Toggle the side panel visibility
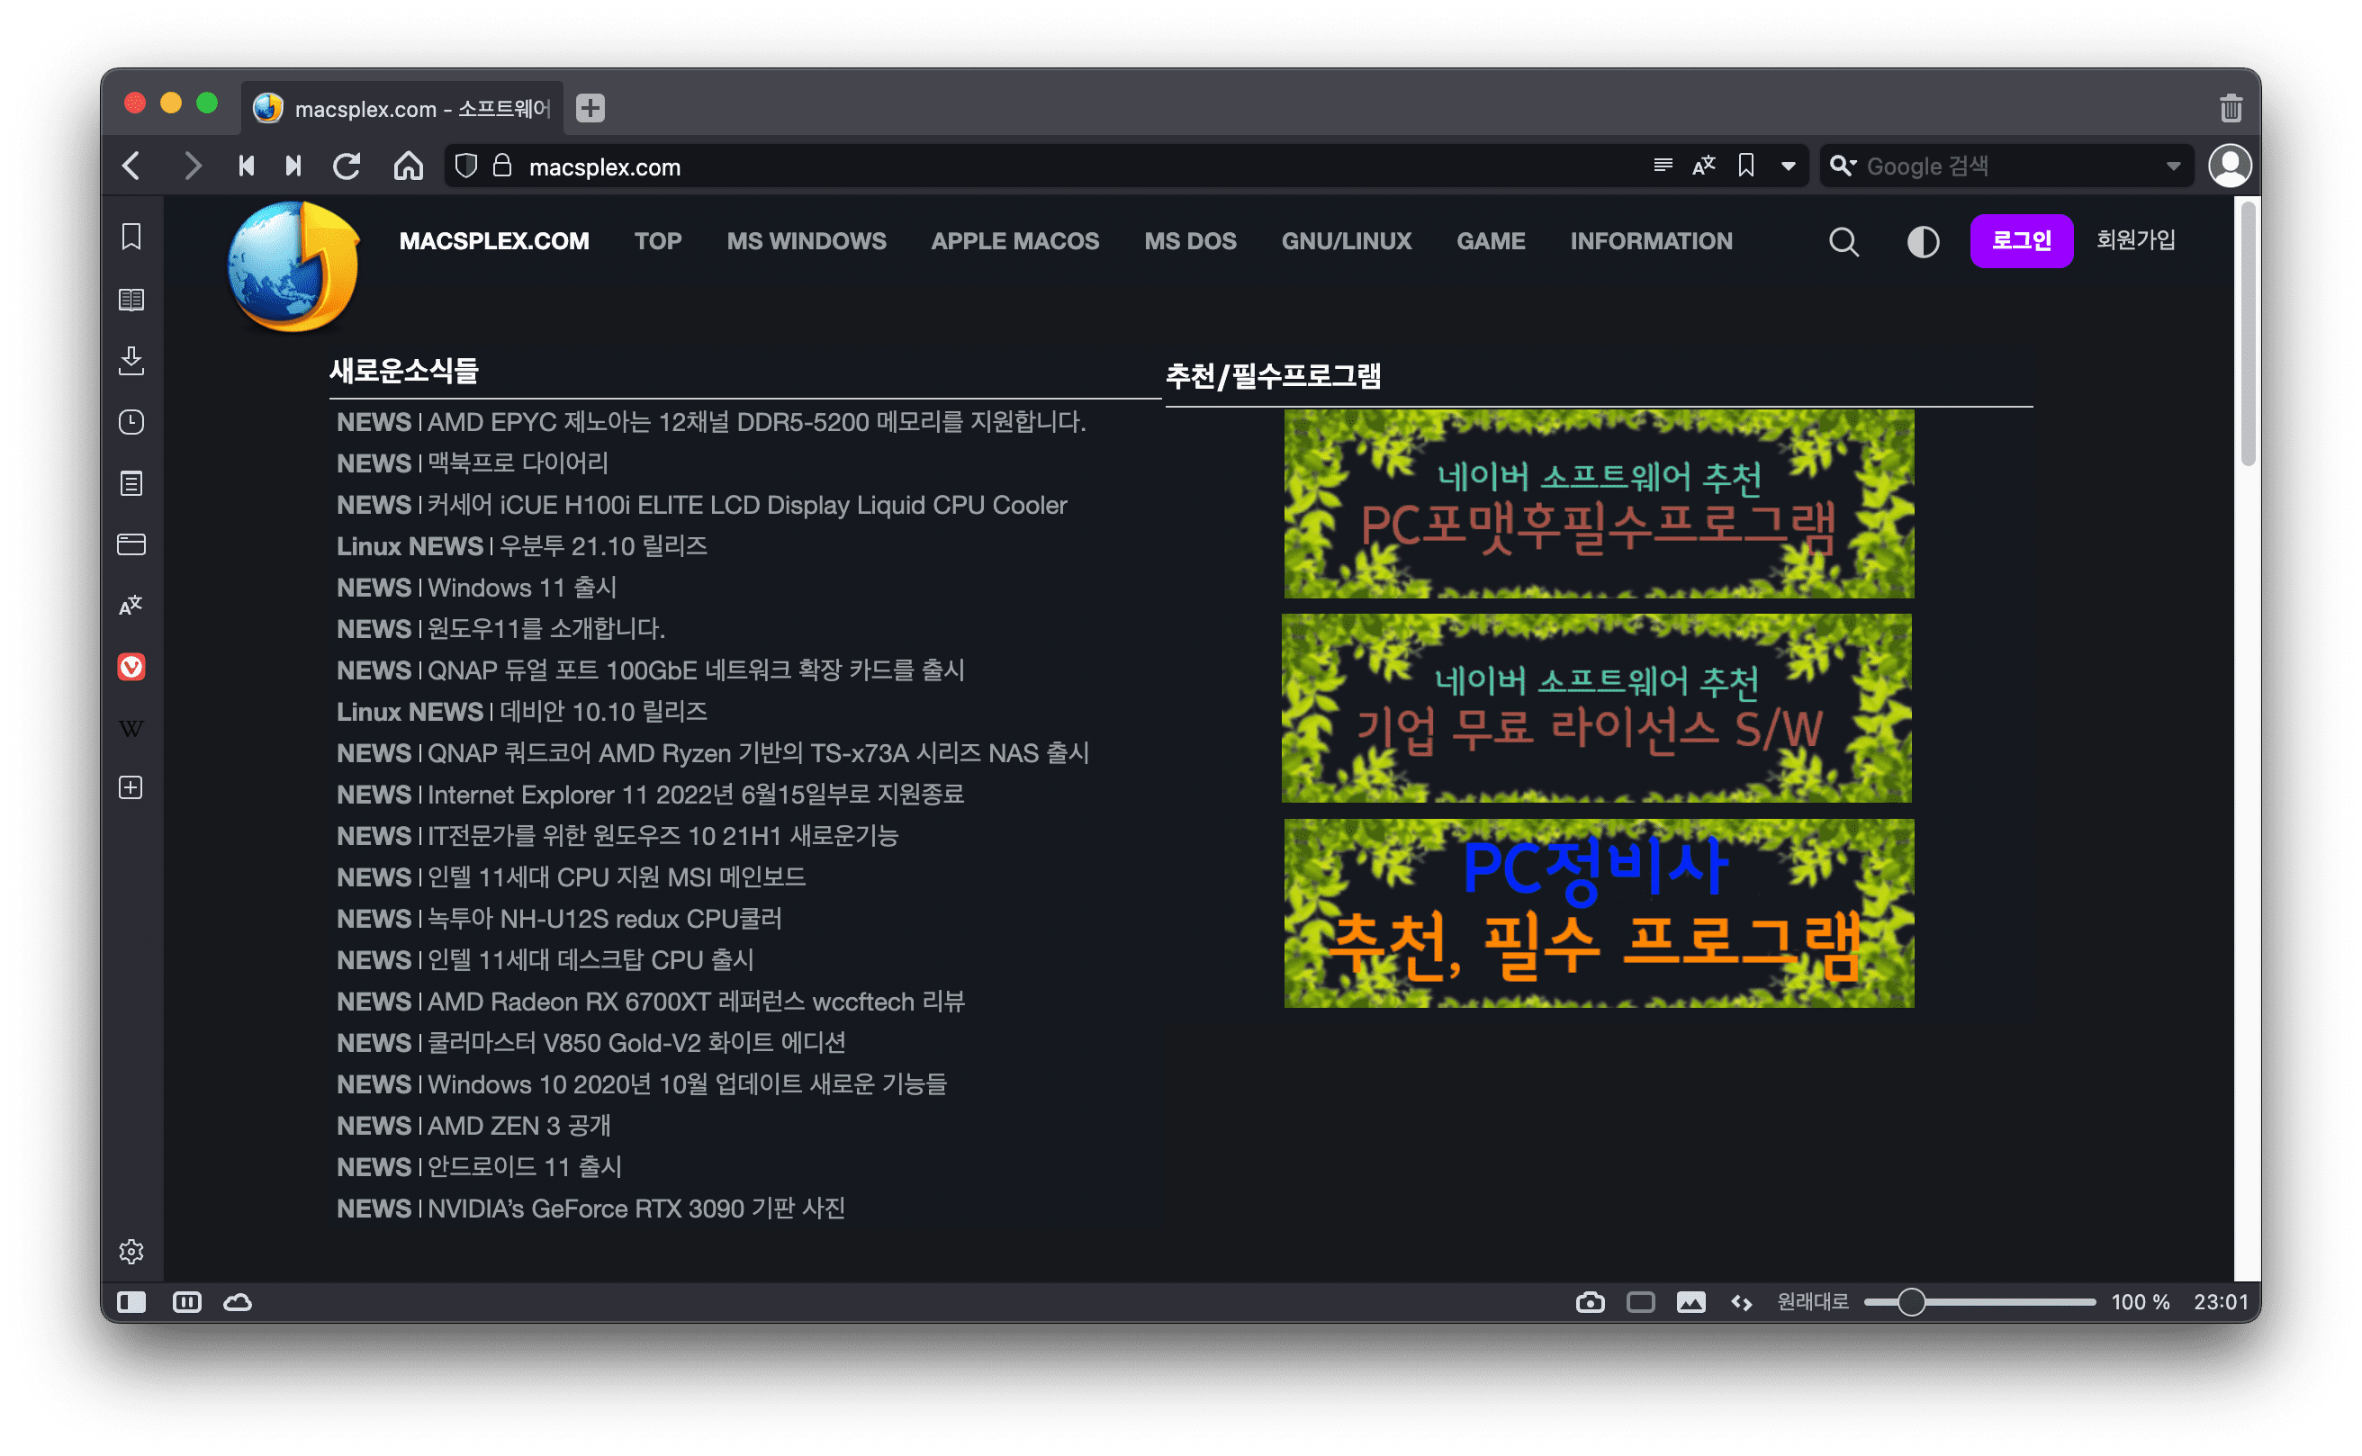The height and width of the screenshot is (1456, 2362). click(132, 1302)
